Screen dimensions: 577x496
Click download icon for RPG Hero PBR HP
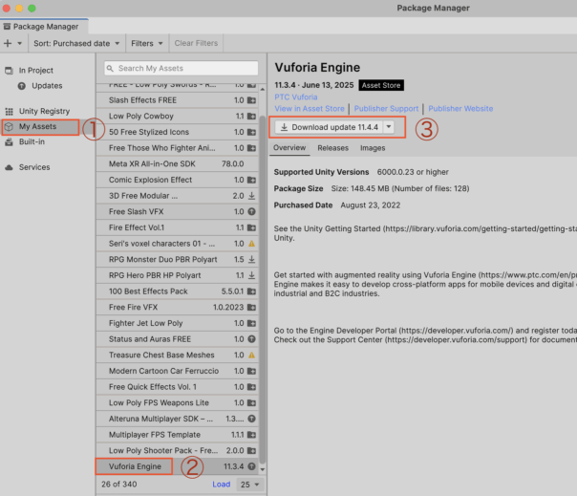pyautogui.click(x=251, y=275)
